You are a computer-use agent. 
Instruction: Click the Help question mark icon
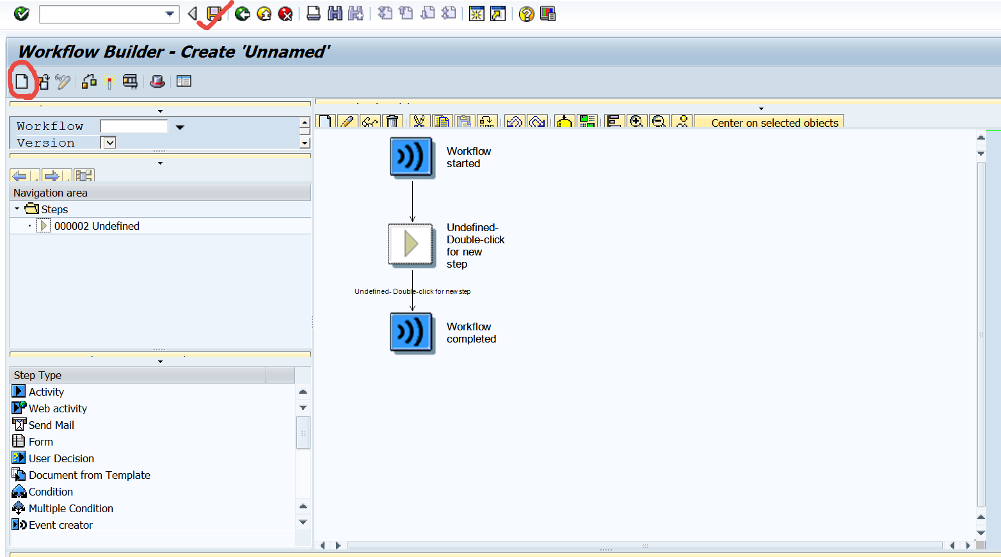pos(525,13)
